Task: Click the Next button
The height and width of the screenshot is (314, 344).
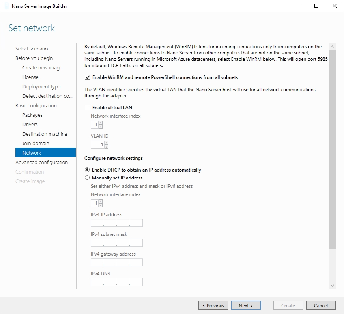Action: click(246, 305)
